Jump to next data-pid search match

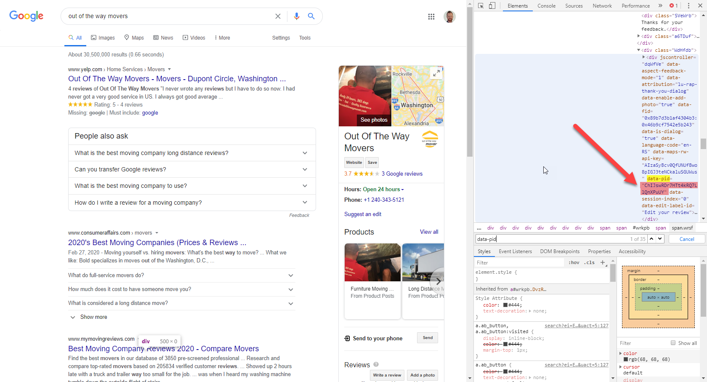tap(660, 239)
